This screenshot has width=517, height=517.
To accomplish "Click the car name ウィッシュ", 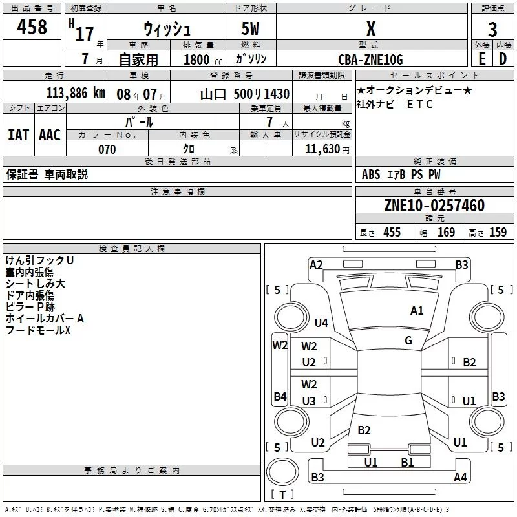I will pyautogui.click(x=167, y=28).
